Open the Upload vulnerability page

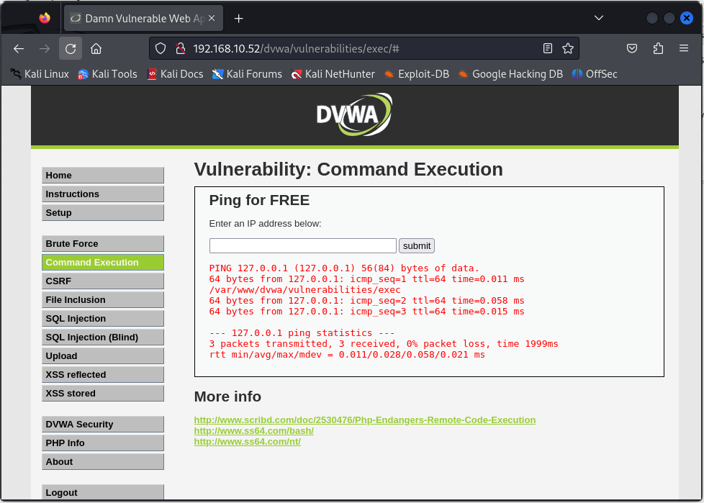click(x=103, y=355)
